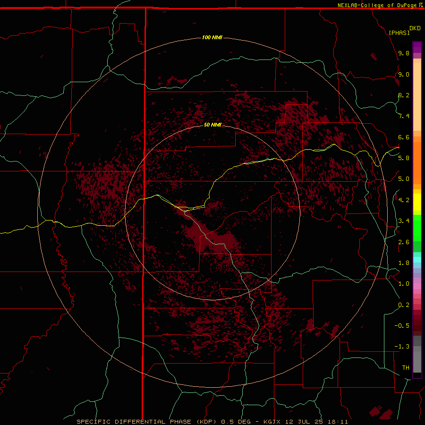Image resolution: width=425 pixels, height=425 pixels.
Task: Click the [PHAS] label above the color scale
Action: 399,33
